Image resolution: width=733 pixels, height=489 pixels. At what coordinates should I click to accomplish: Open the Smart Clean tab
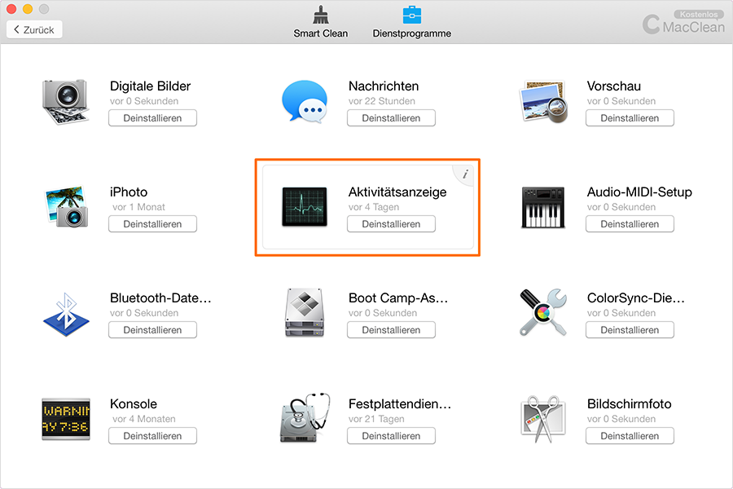coord(321,22)
